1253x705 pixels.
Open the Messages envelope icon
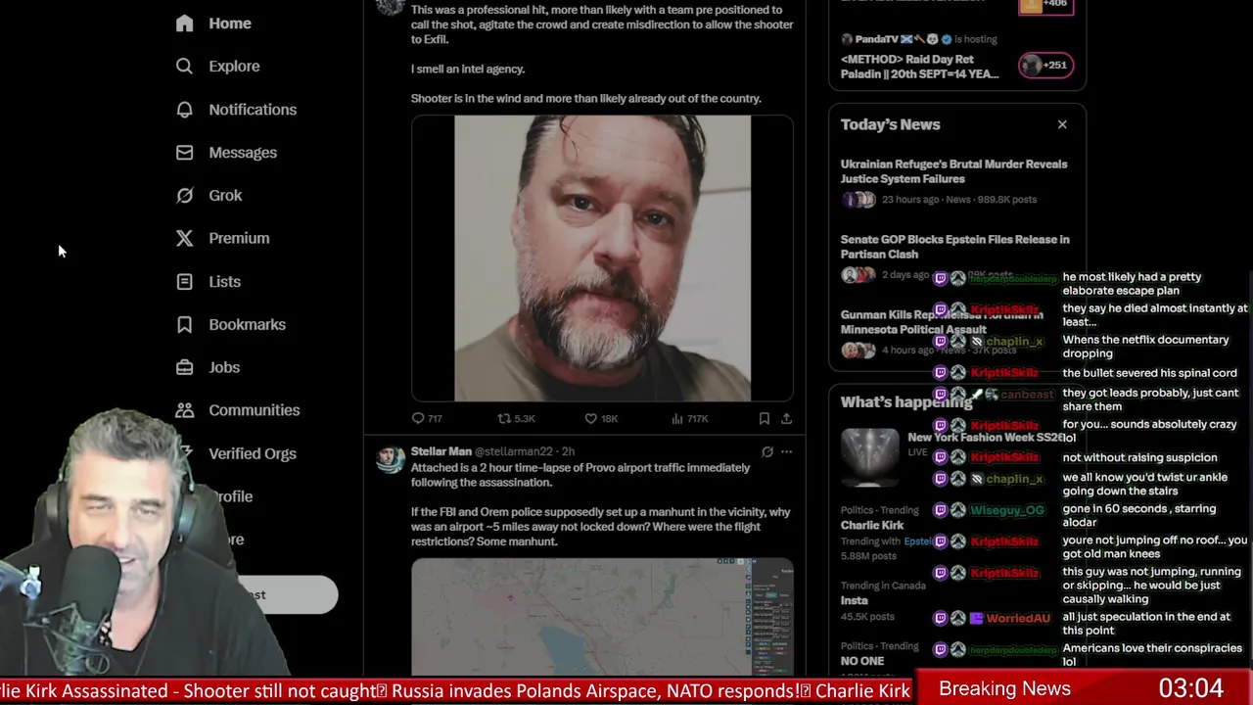coord(184,153)
